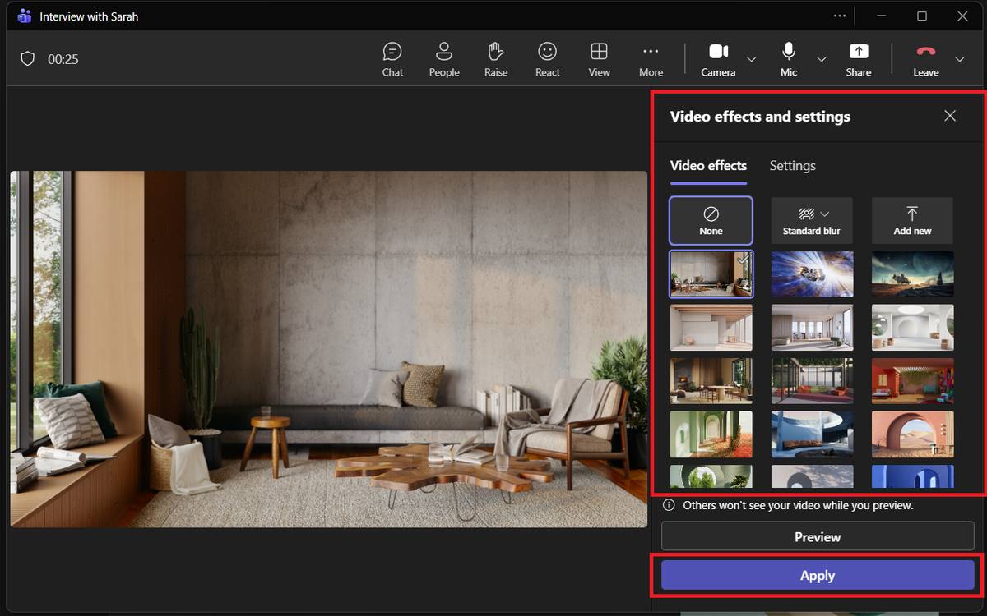Change the meeting View layout
987x616 pixels.
pos(599,60)
